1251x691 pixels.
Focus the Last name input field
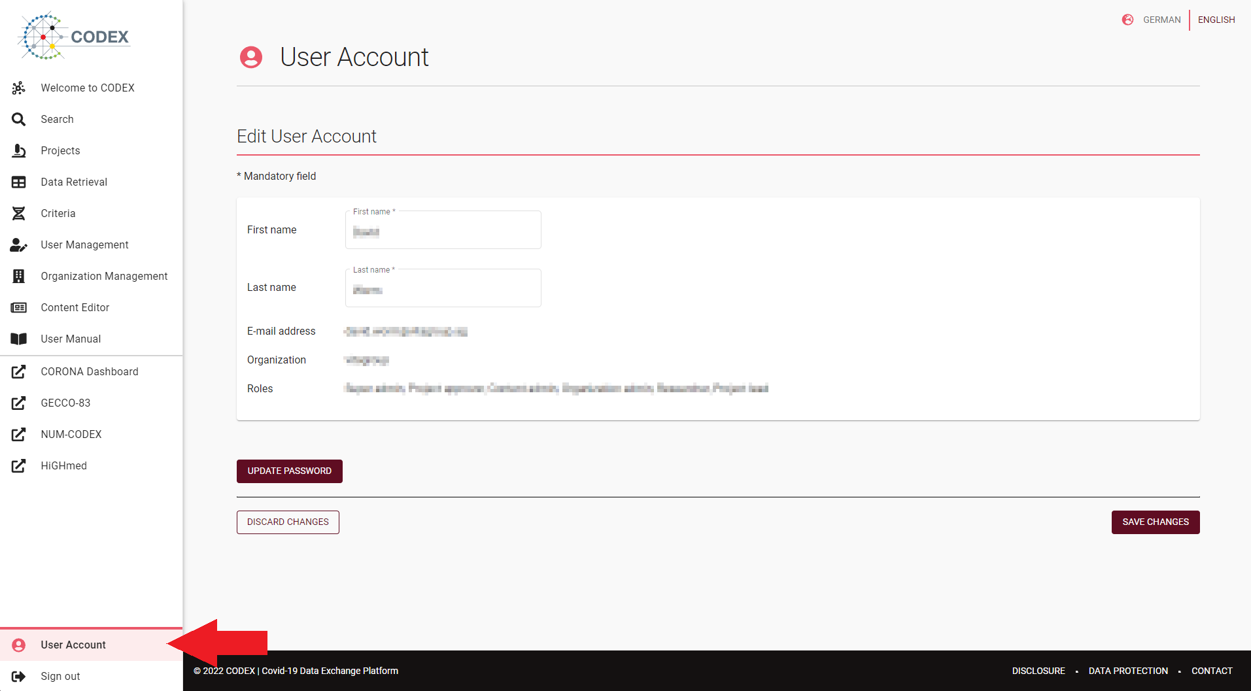click(x=443, y=288)
